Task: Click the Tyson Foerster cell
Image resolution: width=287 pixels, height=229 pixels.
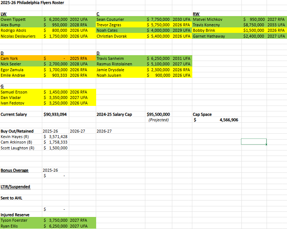Action: [x=21, y=220]
